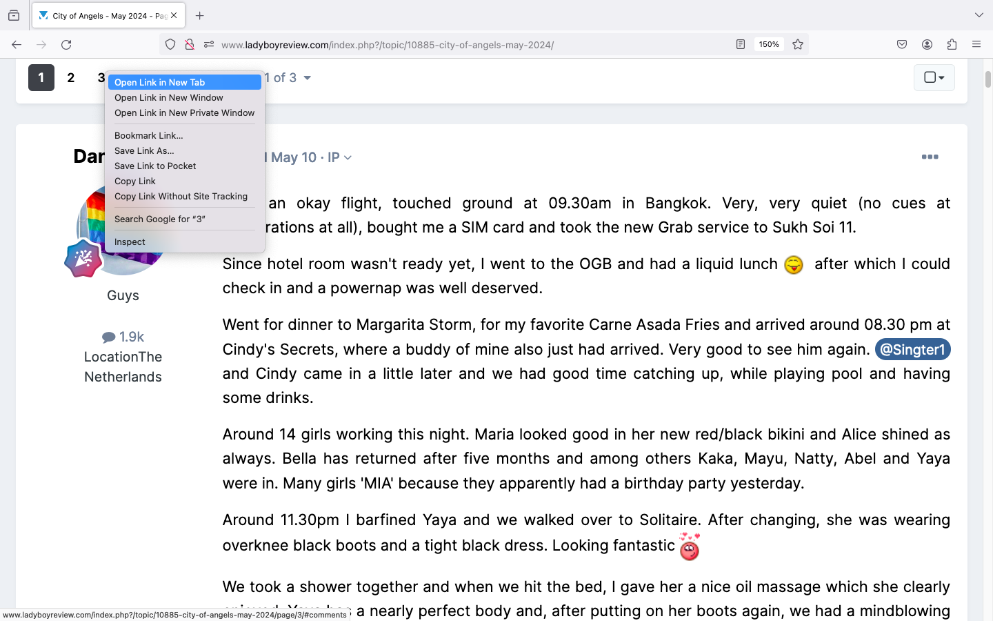Save page to Pocket icon
The width and height of the screenshot is (993, 621).
[902, 44]
